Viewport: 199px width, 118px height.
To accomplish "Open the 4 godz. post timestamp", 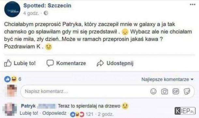I will (x=31, y=13).
